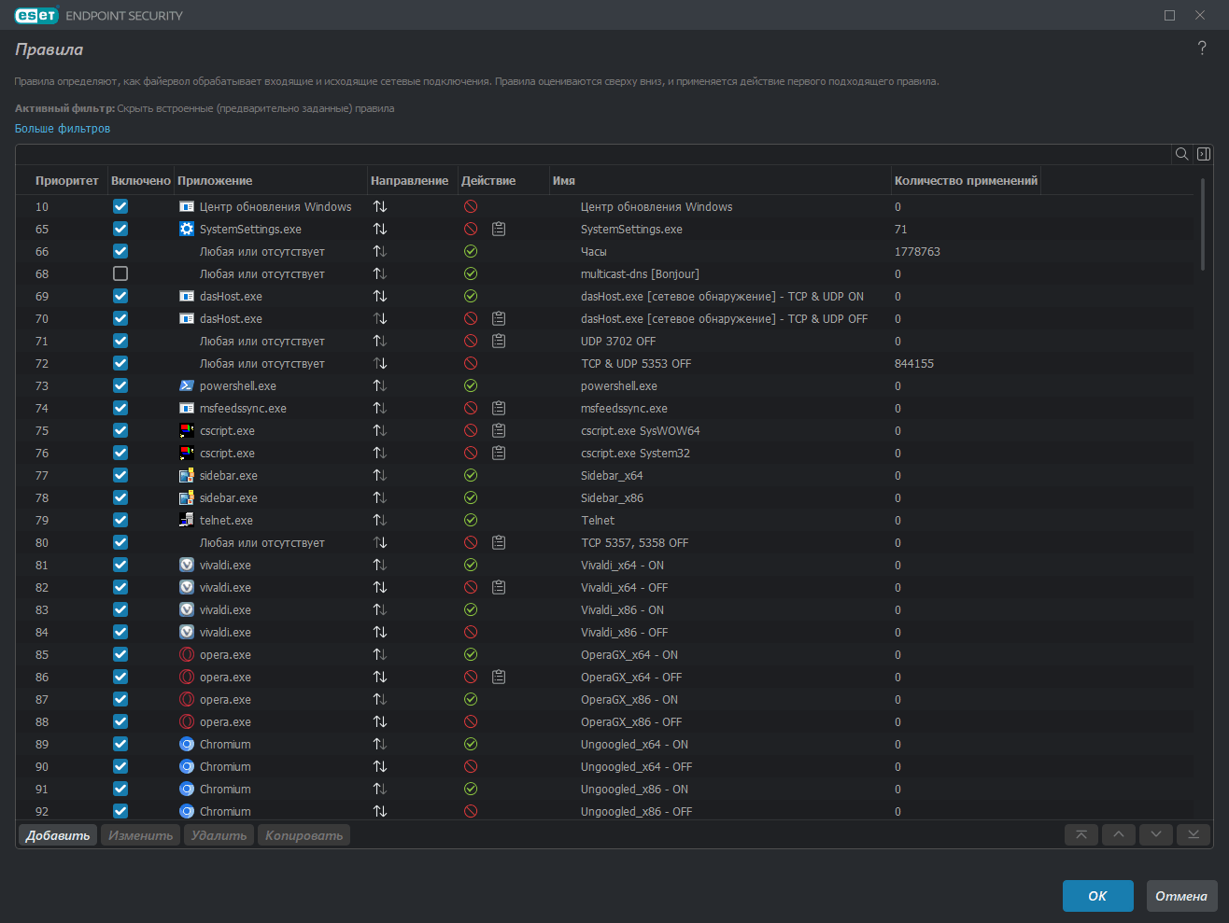Enable the multicast-dns [Bonjour] rule checkbox
This screenshot has width=1229, height=923.
pyautogui.click(x=120, y=273)
